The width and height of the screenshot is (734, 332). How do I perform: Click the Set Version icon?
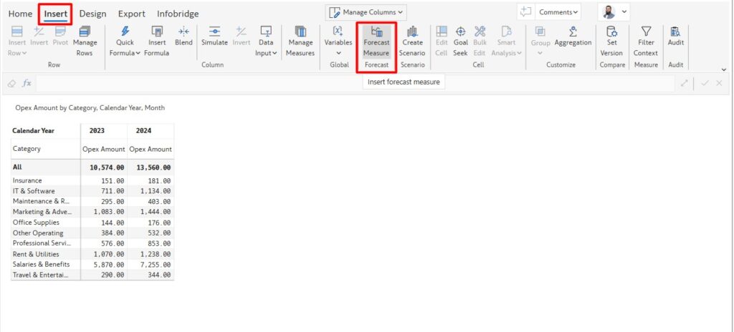(x=611, y=31)
